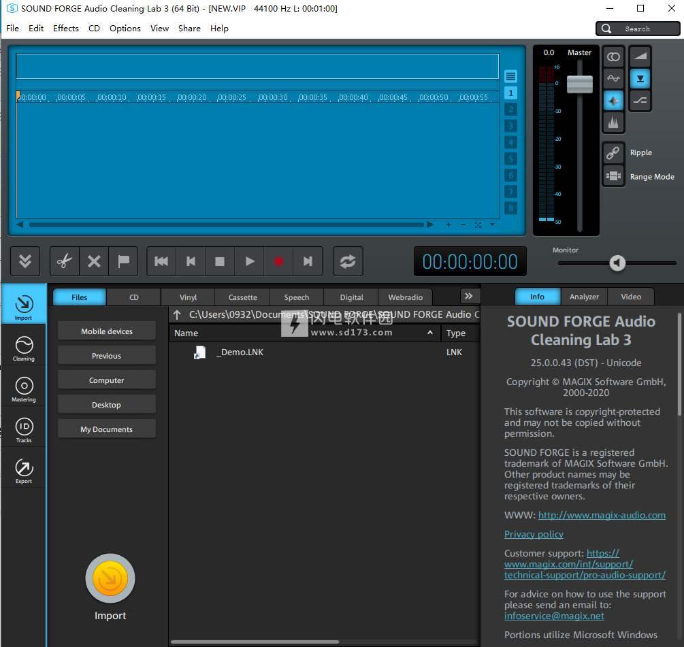This screenshot has width=684, height=647.
Task: Click the crossfade overlapping circles icon
Action: [613, 56]
